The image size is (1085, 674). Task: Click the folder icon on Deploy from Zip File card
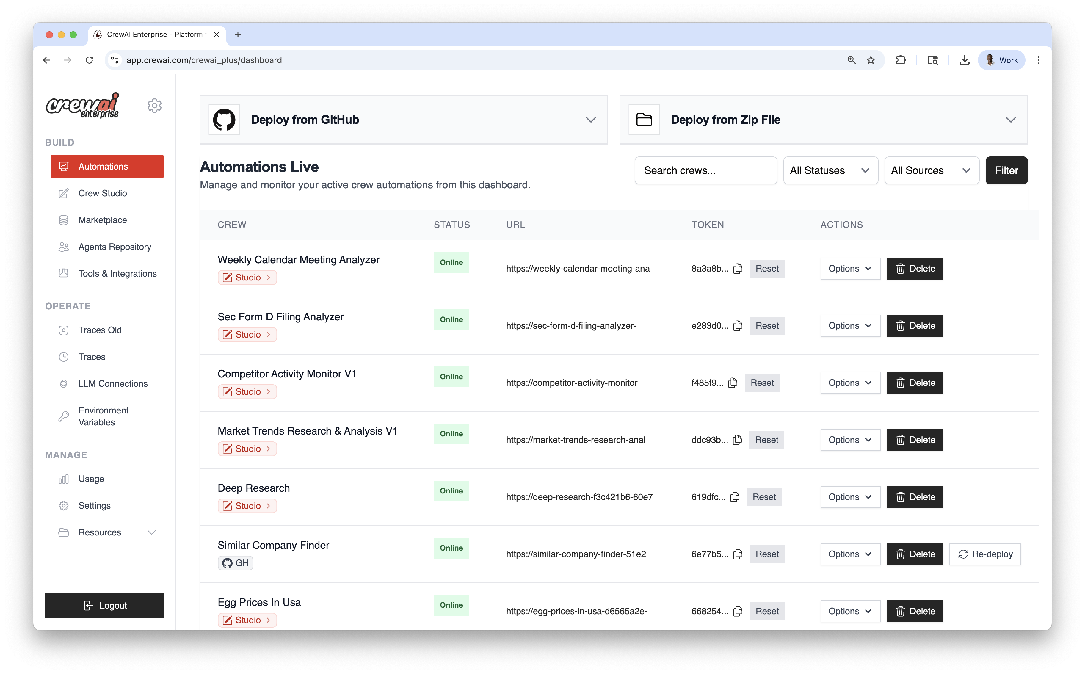tap(644, 119)
